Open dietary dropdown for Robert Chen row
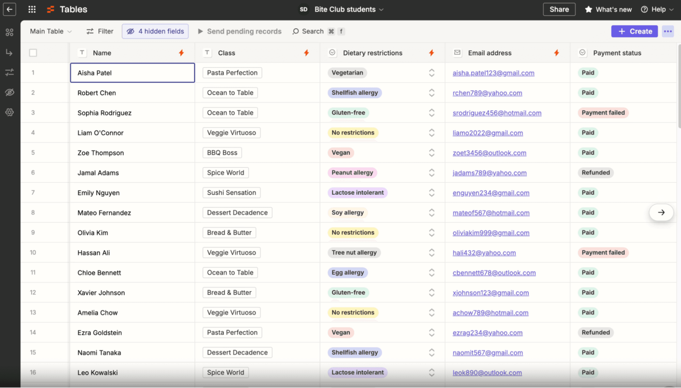The height and width of the screenshot is (388, 681). (432, 93)
